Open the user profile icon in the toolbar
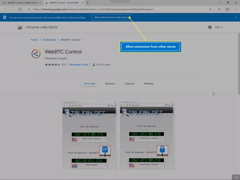Screen dimensions: 240x180 click(x=219, y=9)
